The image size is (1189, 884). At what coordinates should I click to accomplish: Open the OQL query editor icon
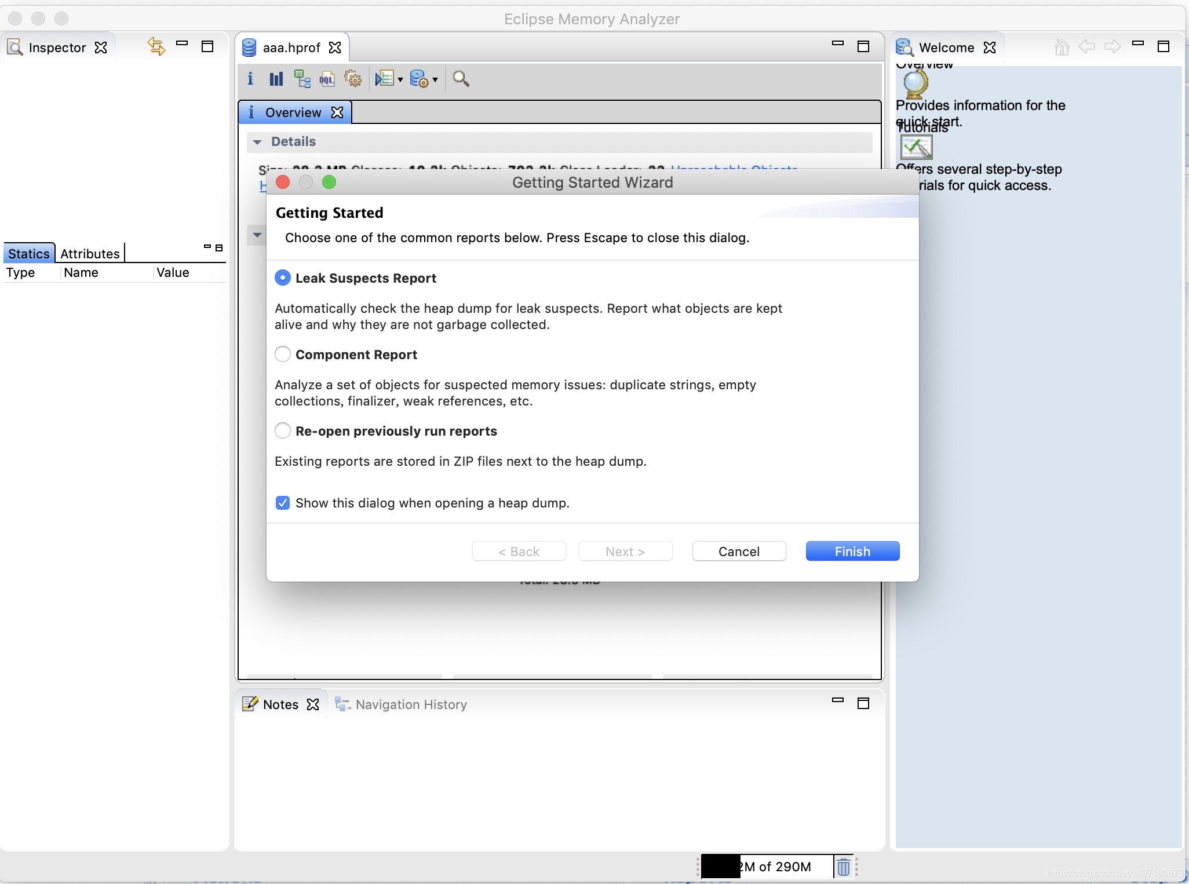click(x=327, y=79)
